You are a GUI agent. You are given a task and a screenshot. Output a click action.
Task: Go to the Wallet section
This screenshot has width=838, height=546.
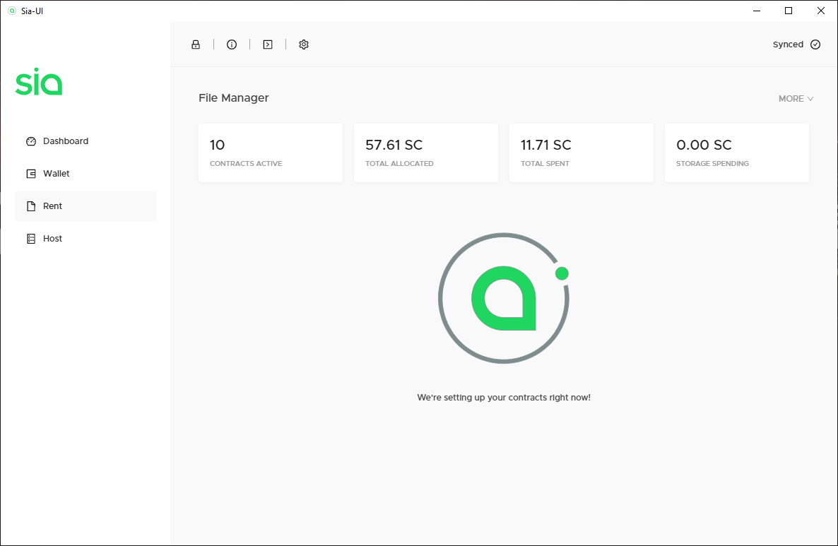(x=85, y=174)
